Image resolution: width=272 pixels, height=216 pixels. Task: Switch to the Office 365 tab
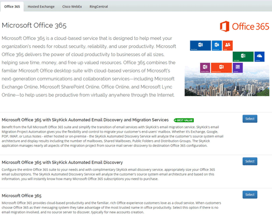12,7
